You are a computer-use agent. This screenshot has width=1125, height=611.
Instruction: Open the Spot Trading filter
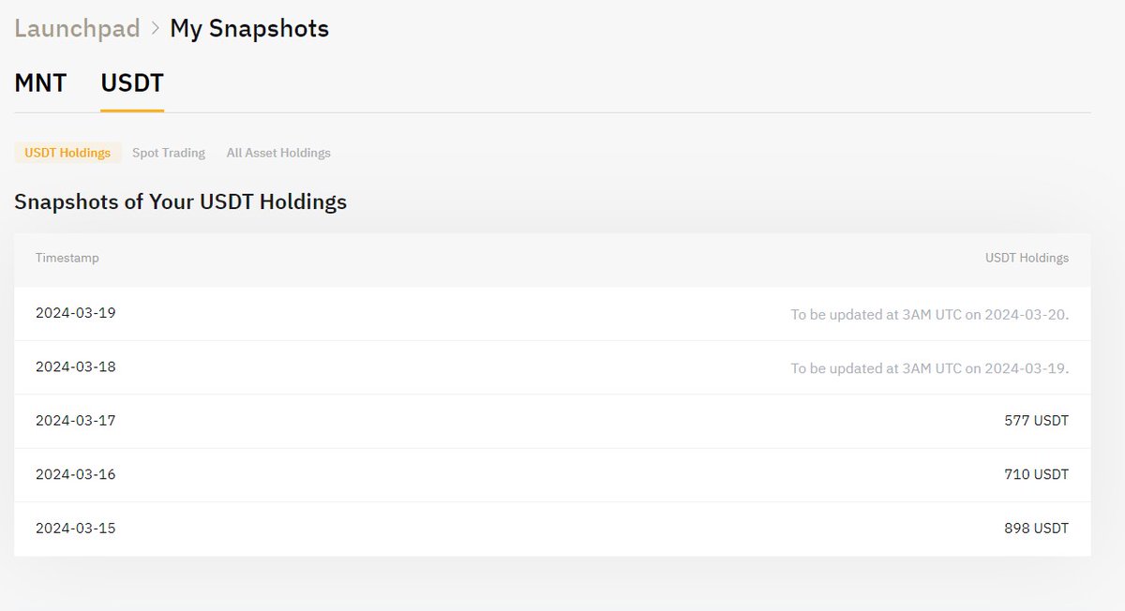pyautogui.click(x=169, y=153)
